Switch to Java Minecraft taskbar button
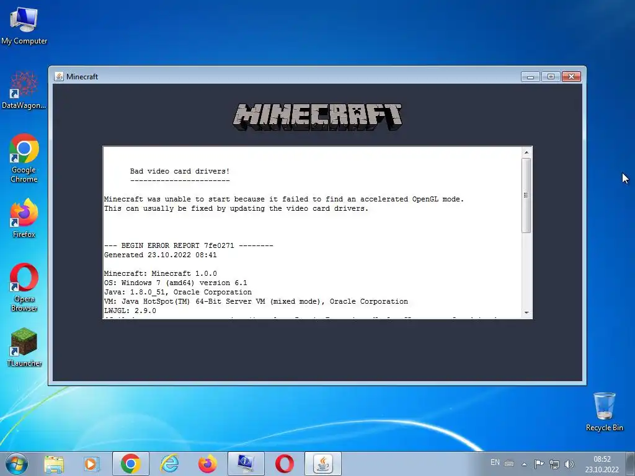The image size is (635, 476). point(322,464)
